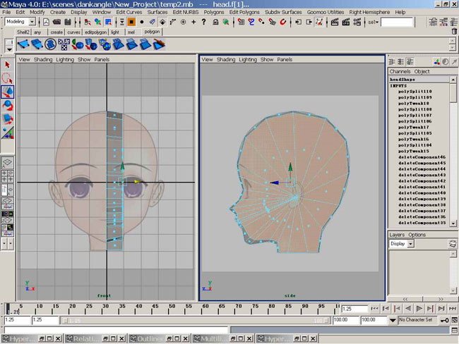
Task: Open the Edit Polygons menu
Action: (x=244, y=12)
